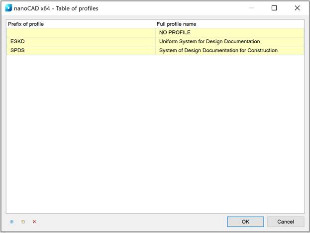
Task: Select the ESKD prefix cell
Action: point(81,41)
